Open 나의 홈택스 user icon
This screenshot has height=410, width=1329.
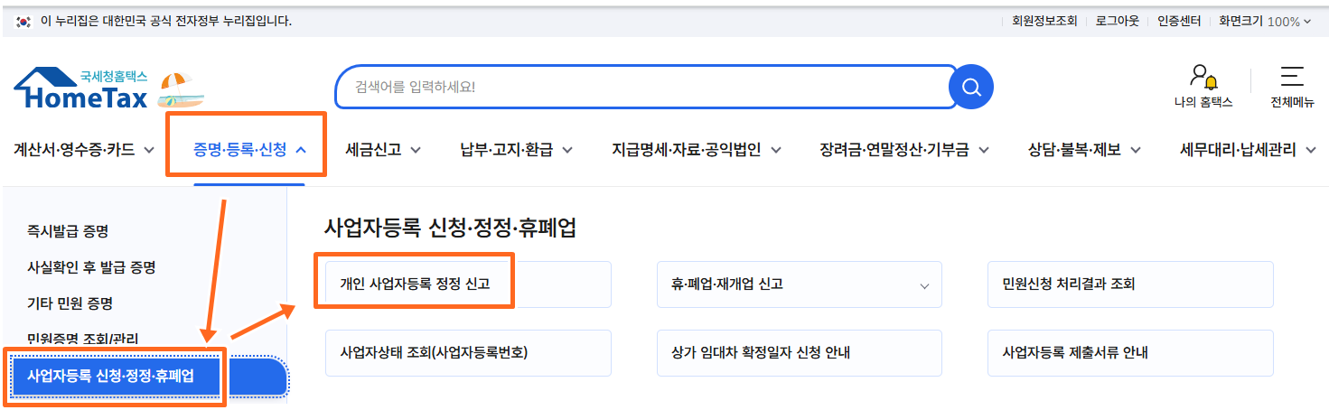[1203, 77]
